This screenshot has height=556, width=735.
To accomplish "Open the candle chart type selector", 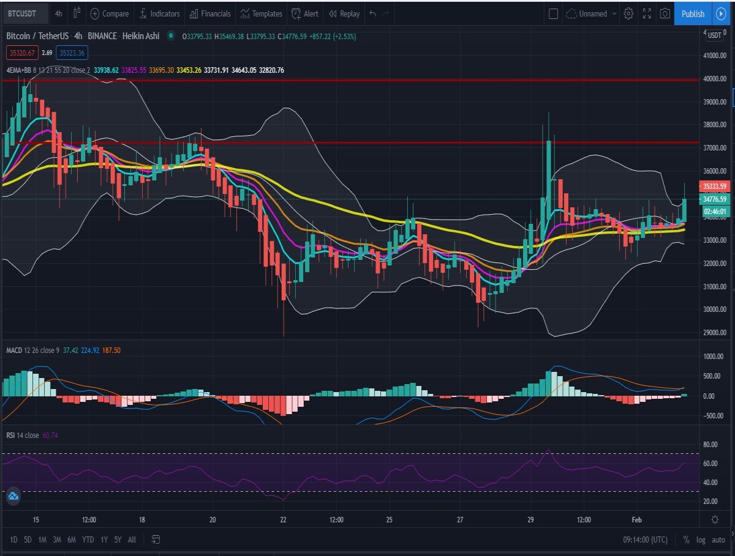I will (77, 13).
